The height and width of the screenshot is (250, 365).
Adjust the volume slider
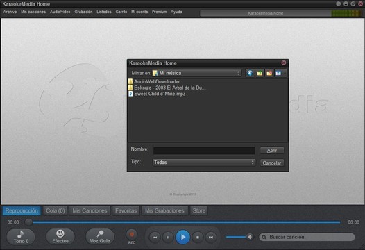[236, 237]
